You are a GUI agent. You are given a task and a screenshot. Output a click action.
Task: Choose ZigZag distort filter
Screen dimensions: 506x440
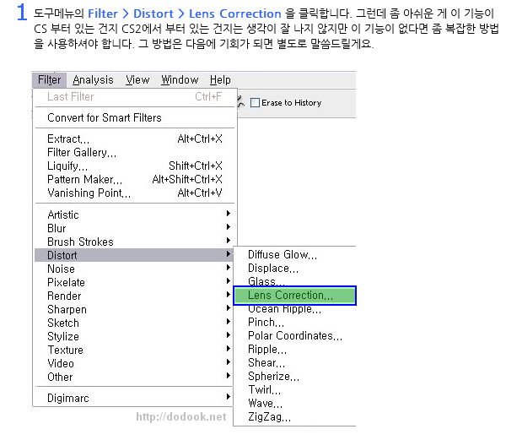pyautogui.click(x=294, y=417)
